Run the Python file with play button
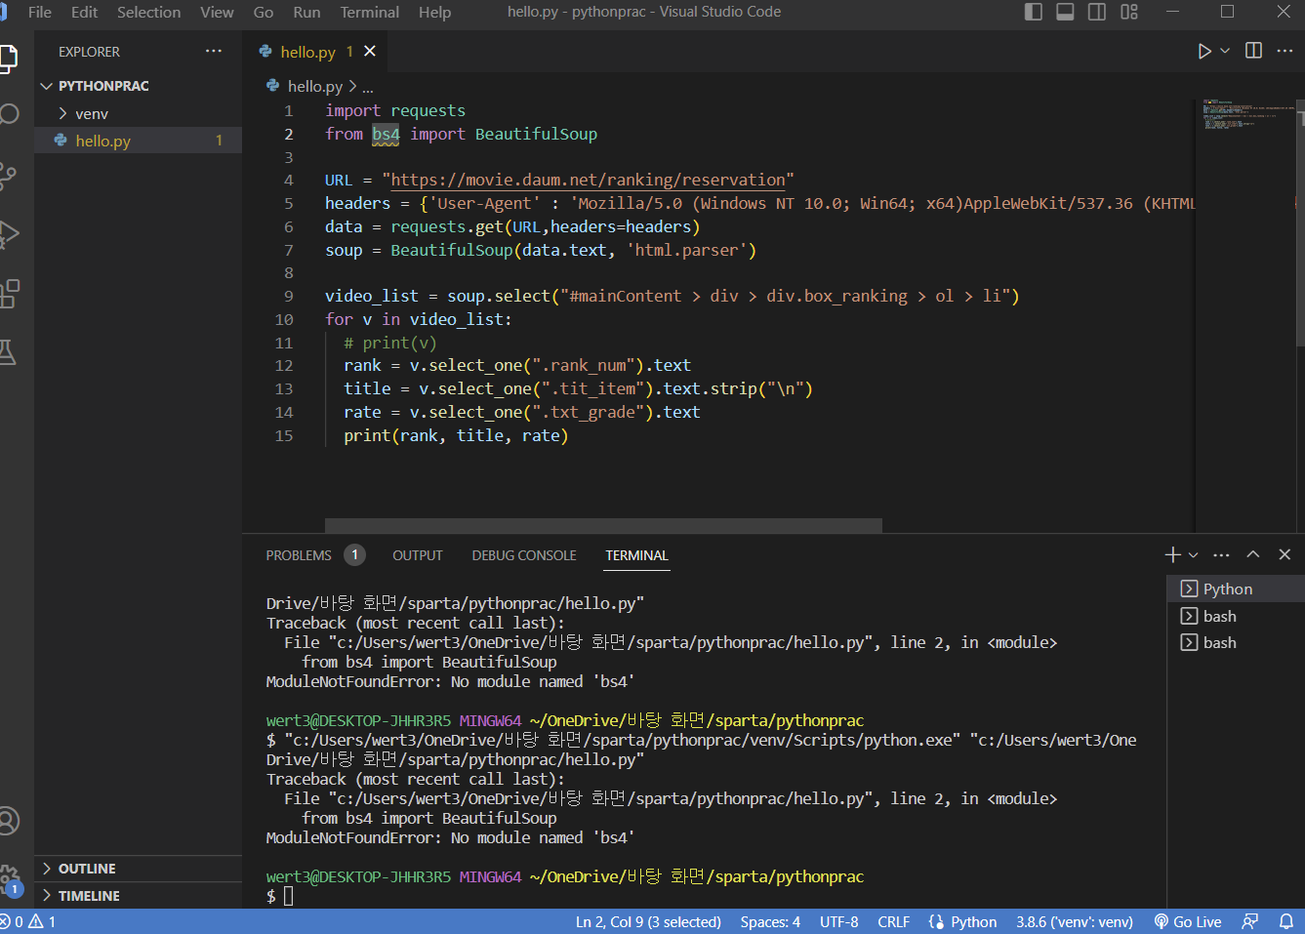The height and width of the screenshot is (934, 1305). pos(1204,51)
